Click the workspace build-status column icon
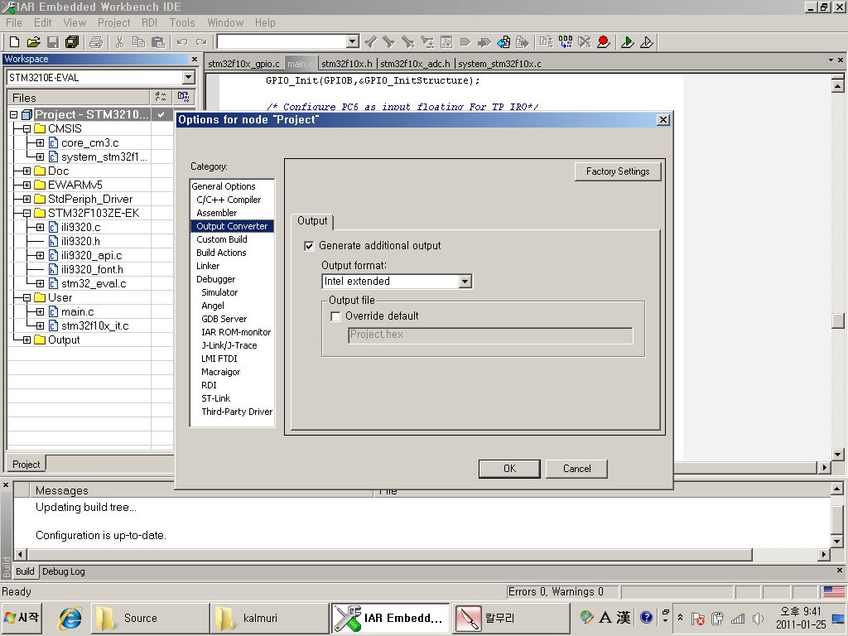The height and width of the screenshot is (636, 848). pos(183,97)
